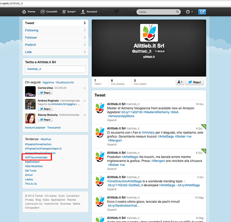Viewport: 231px width, 222px height.
Task: Open bit.ly/ArtistSaga link
Action: (x=189, y=185)
